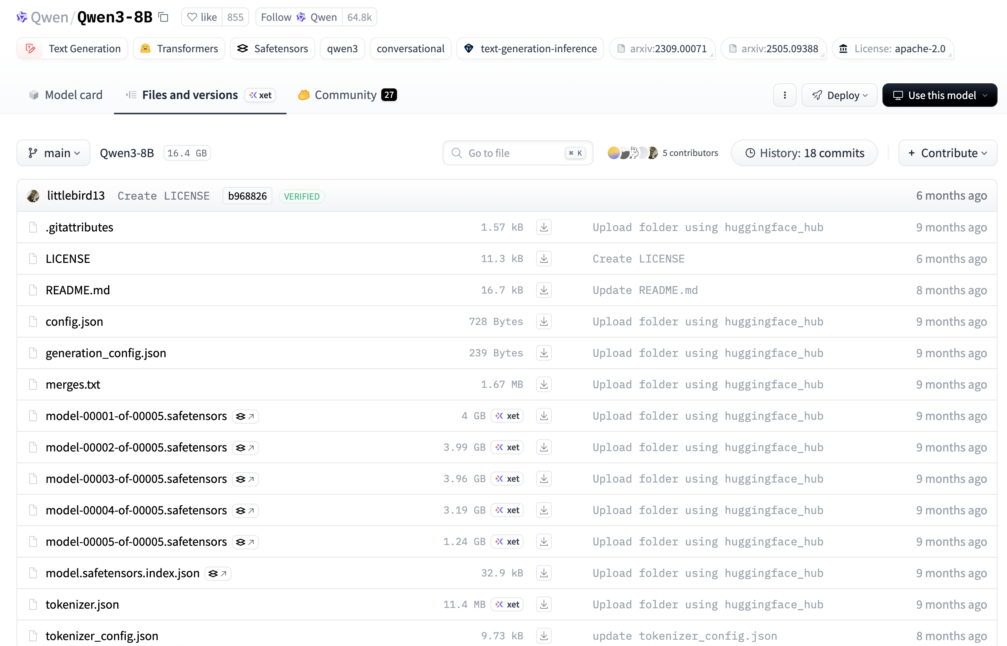Download model-00003-of-00005.safetensors
Image resolution: width=1007 pixels, height=646 pixels.
click(x=544, y=479)
